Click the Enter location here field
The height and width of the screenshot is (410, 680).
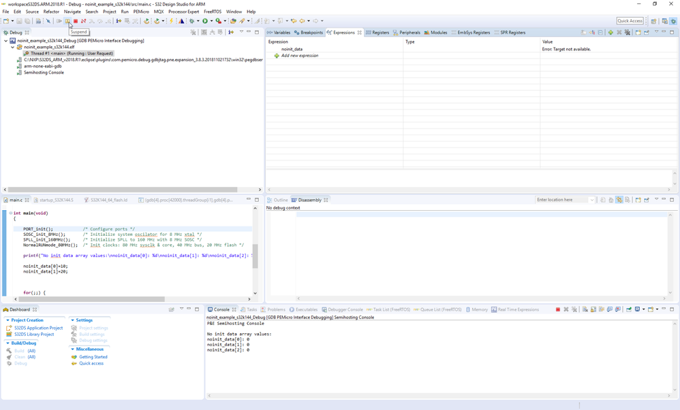click(x=563, y=200)
